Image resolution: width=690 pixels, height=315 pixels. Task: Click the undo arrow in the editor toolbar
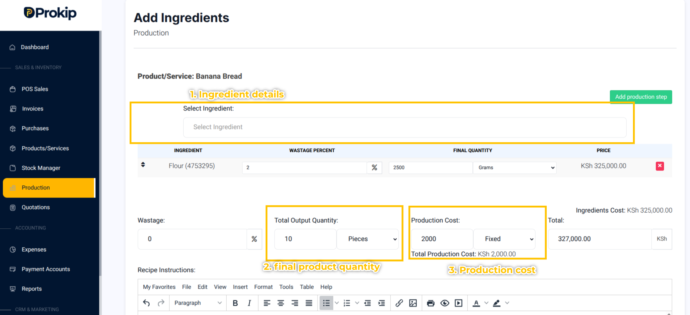point(147,303)
